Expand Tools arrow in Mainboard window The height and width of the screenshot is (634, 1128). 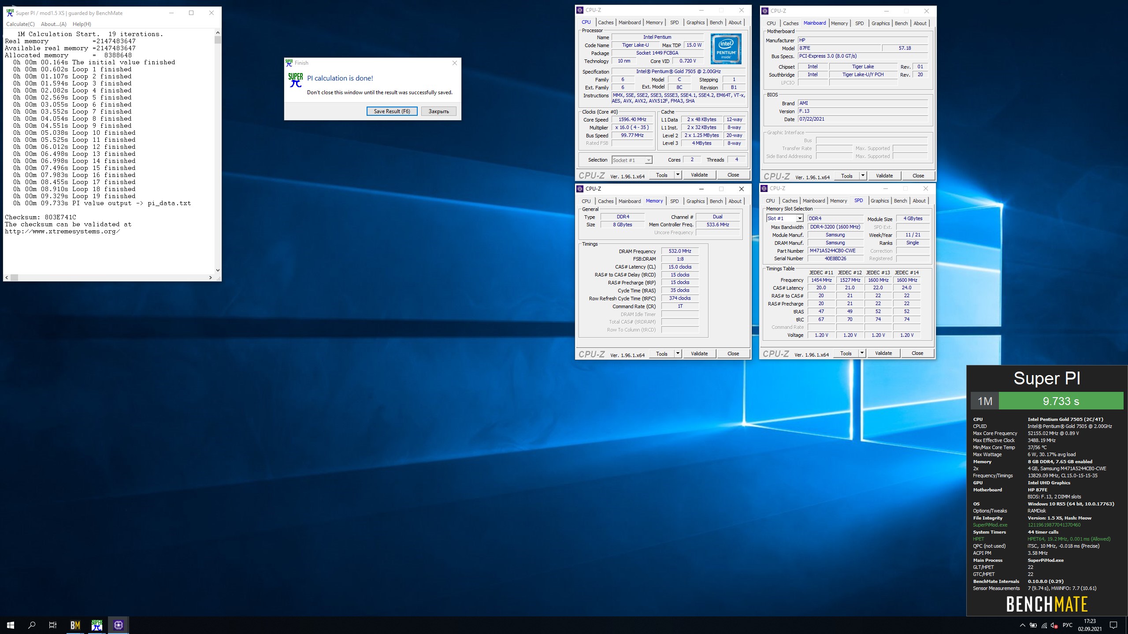(863, 176)
